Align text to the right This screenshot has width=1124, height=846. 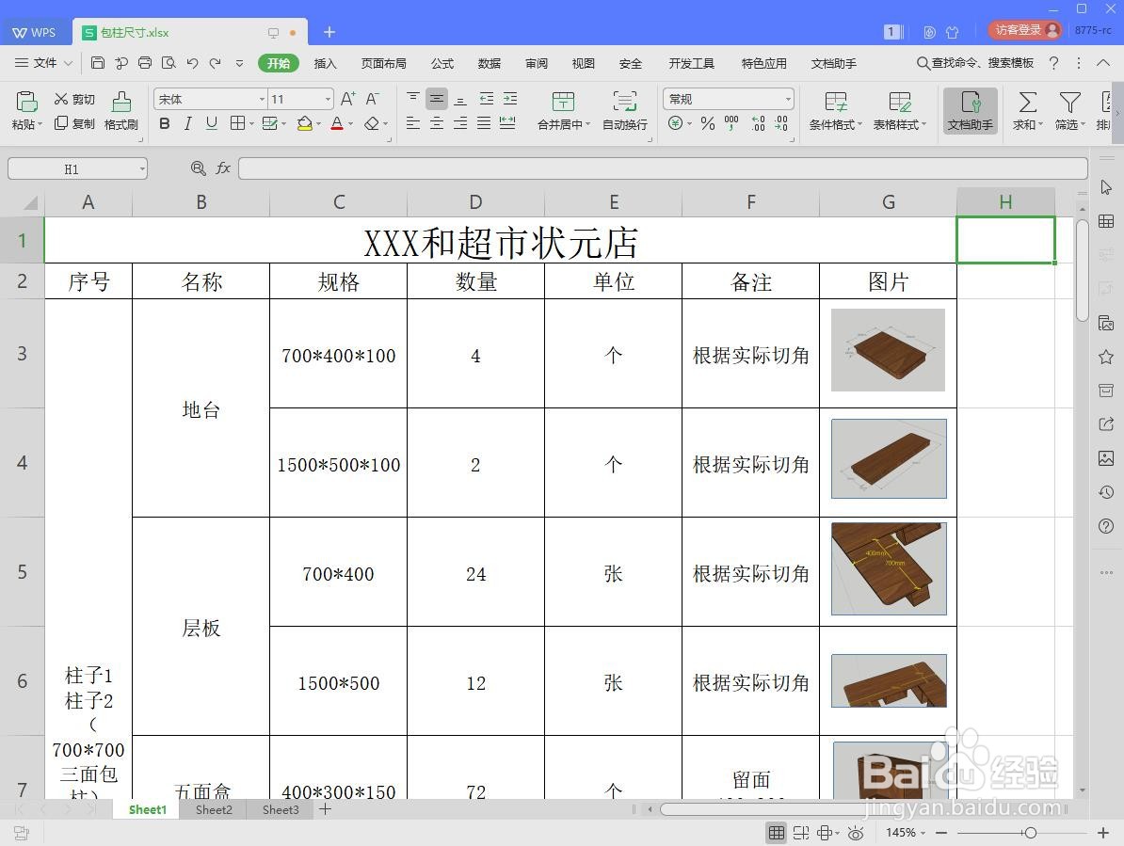pyautogui.click(x=460, y=123)
